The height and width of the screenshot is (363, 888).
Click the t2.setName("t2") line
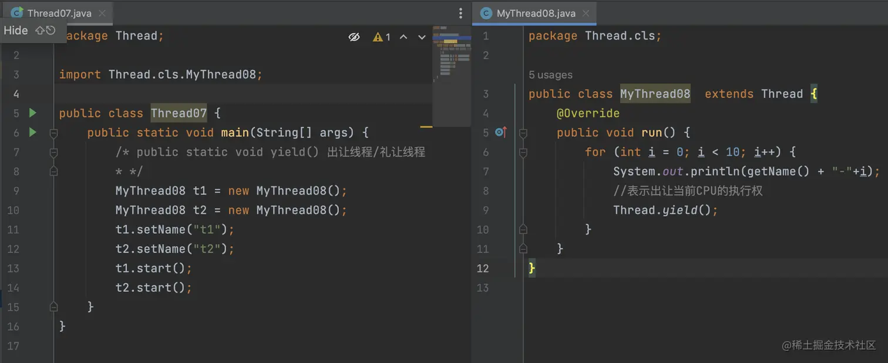click(175, 248)
